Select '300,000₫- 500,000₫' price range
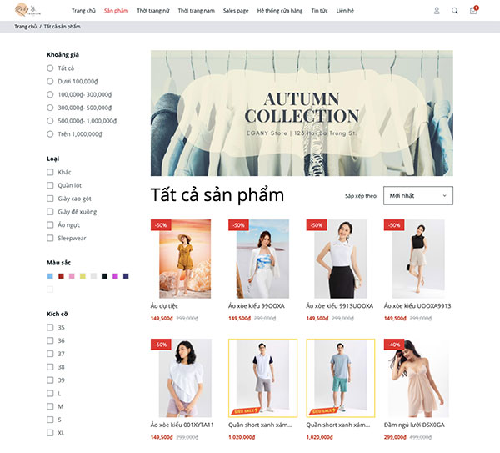 50,108
